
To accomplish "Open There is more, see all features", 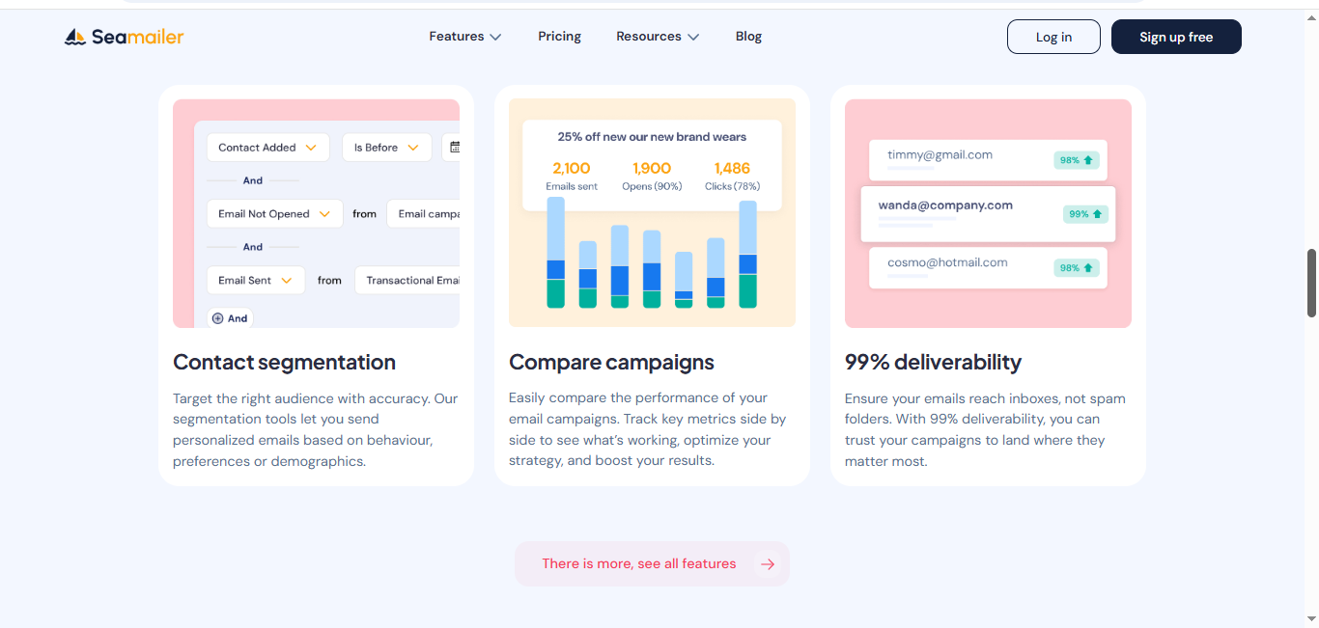I will pyautogui.click(x=638, y=564).
